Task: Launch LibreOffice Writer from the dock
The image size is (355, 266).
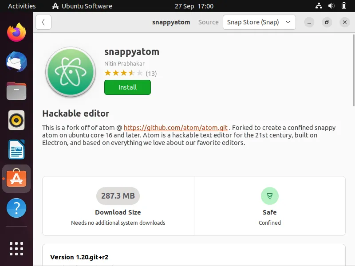Action: tap(16, 149)
